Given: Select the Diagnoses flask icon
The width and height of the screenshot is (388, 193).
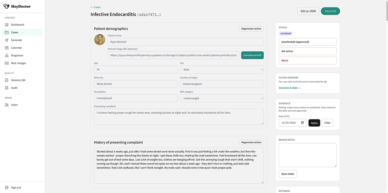Looking at the screenshot, I should click(7, 56).
